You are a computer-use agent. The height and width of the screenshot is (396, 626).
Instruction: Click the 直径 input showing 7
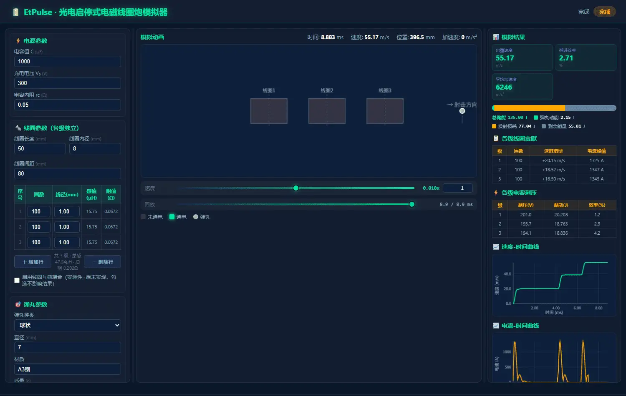68,347
